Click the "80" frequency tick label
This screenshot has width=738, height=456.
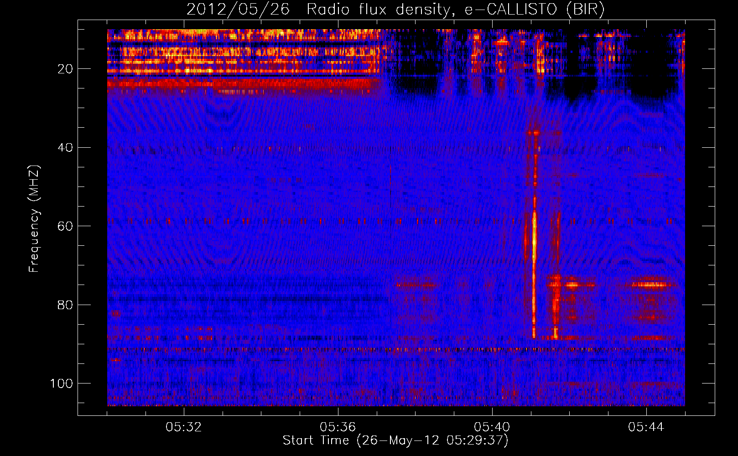point(66,305)
